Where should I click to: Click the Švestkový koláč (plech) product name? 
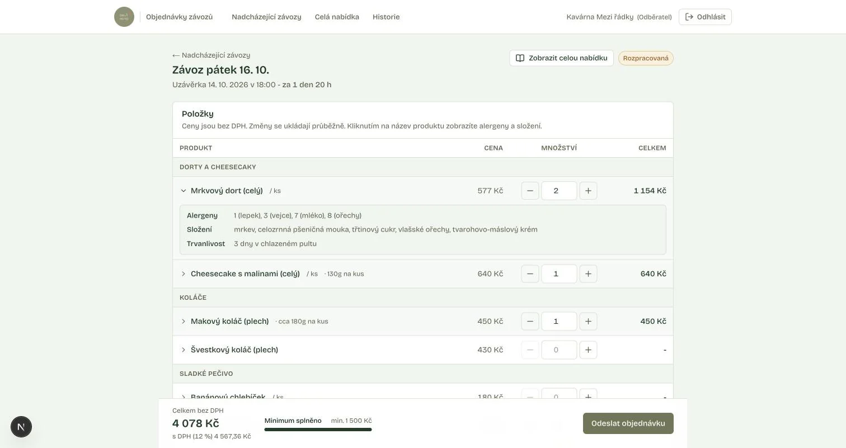(234, 350)
